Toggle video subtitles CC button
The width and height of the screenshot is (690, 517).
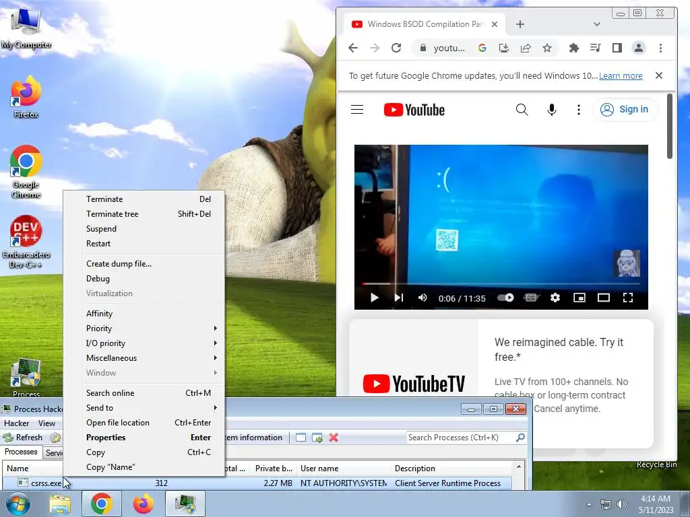point(531,298)
